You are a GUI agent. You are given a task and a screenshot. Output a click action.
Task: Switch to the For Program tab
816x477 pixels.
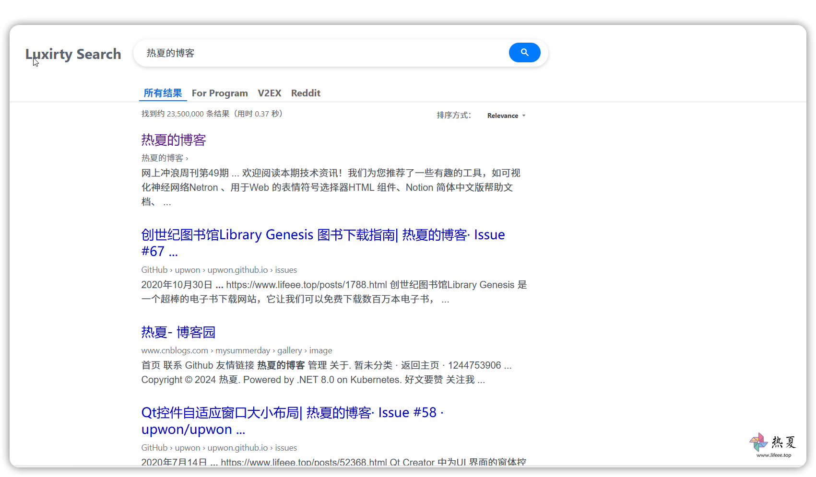click(220, 93)
